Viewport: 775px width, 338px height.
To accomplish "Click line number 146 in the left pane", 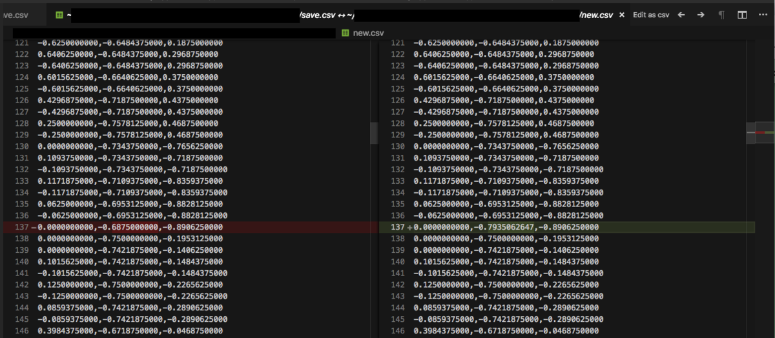I will point(21,330).
